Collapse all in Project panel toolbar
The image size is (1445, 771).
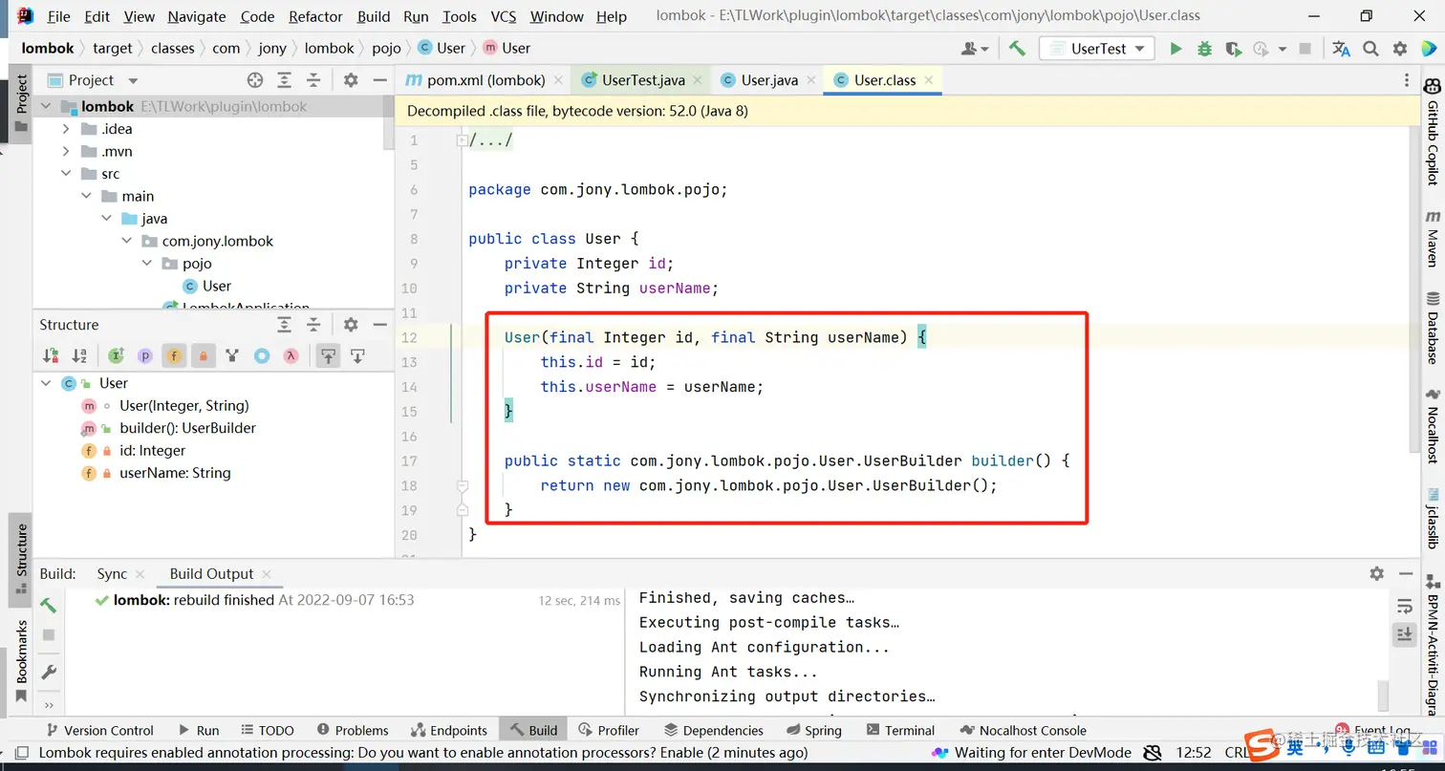tap(313, 80)
